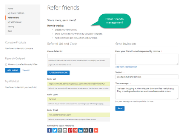This screenshot has height=136, width=183.
Task: Share referral via Tumblr icon
Action: tap(91, 130)
